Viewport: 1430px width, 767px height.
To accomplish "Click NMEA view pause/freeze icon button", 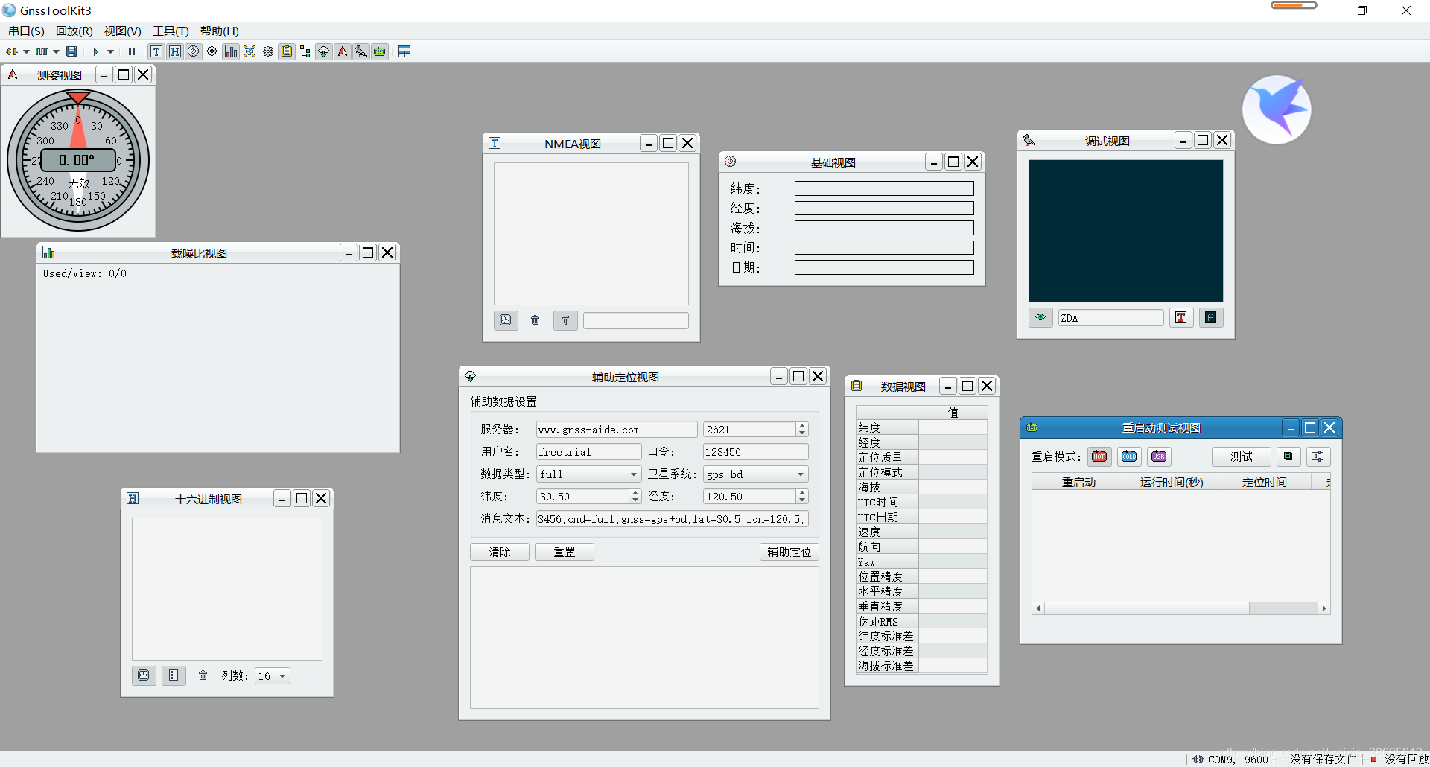I will point(506,320).
